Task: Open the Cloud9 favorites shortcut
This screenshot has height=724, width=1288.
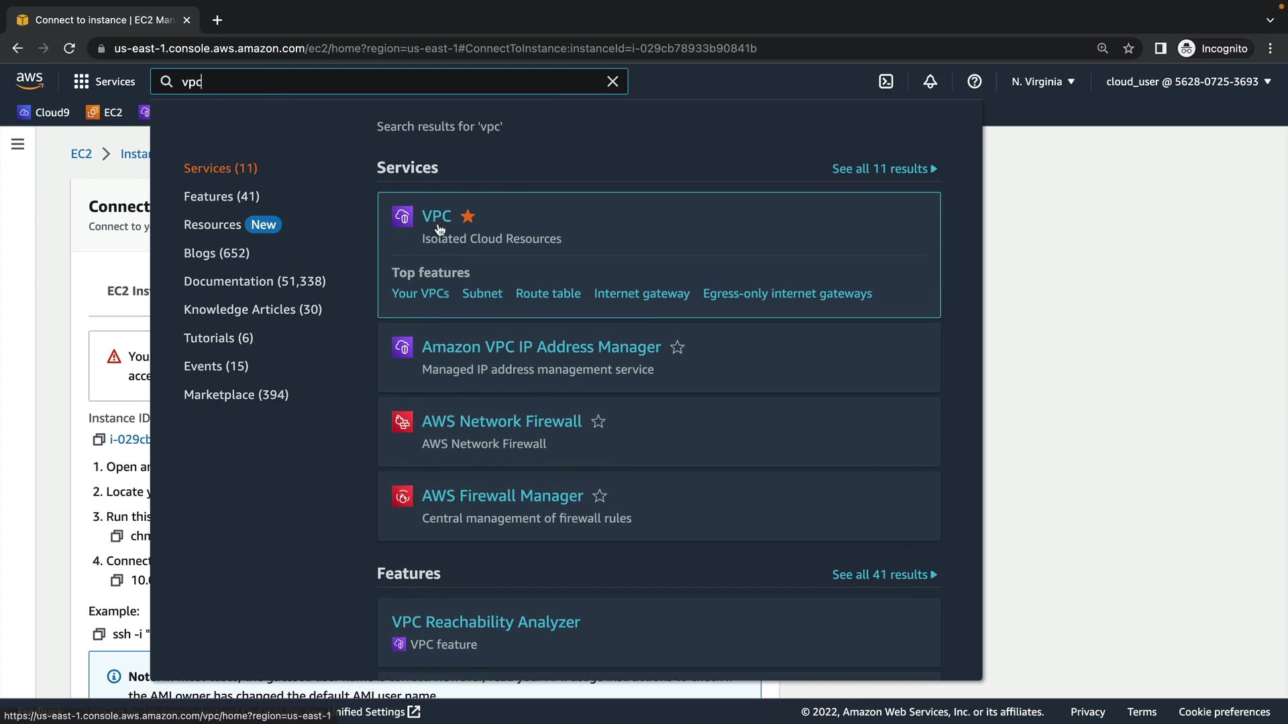Action: (44, 112)
